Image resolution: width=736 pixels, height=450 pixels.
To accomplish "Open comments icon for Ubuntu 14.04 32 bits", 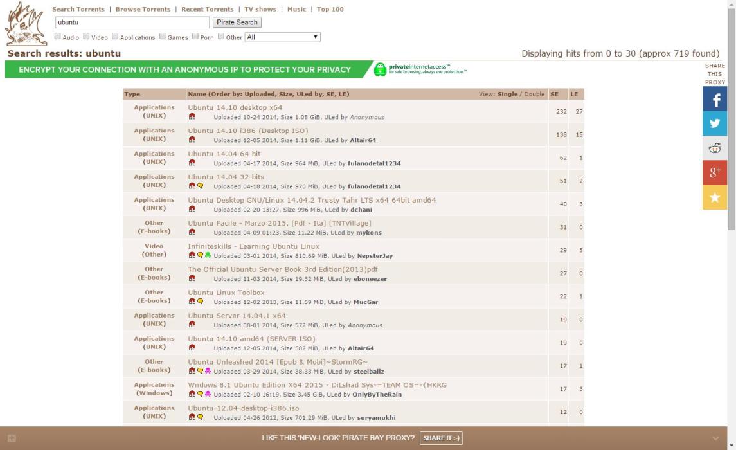I will [x=200, y=186].
